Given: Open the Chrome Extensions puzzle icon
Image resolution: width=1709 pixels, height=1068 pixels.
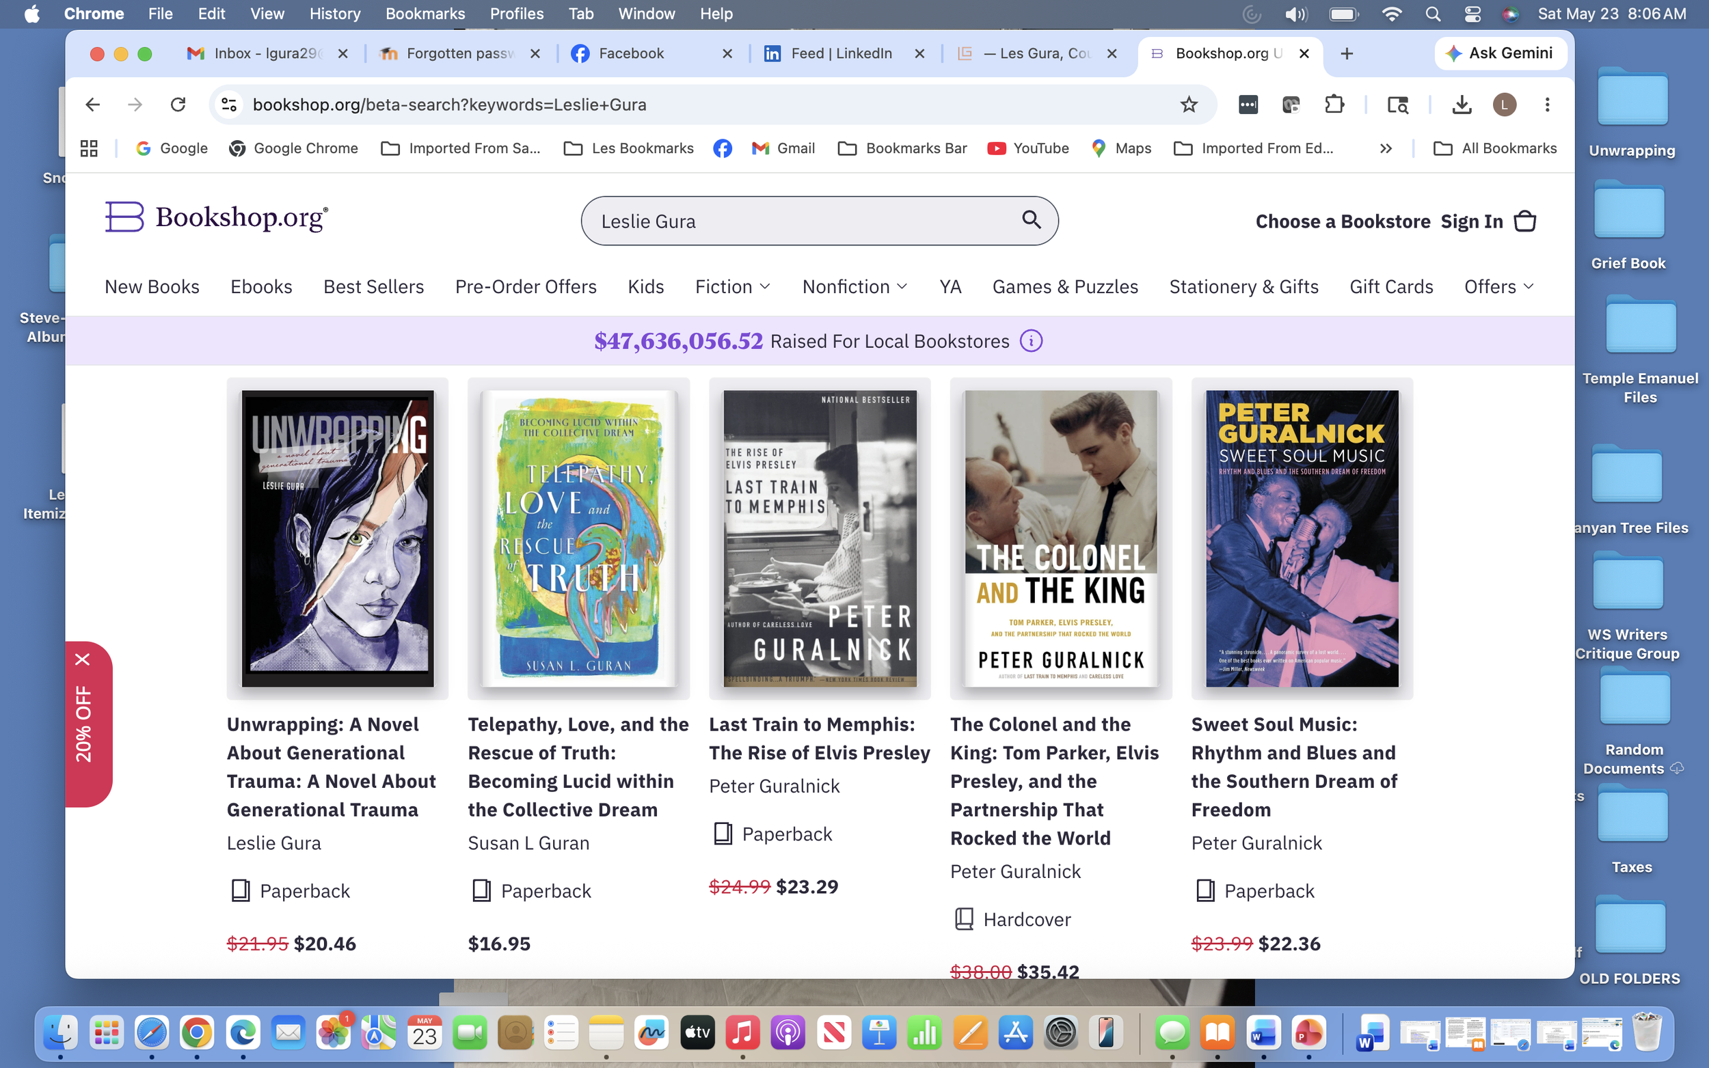Looking at the screenshot, I should 1334,105.
